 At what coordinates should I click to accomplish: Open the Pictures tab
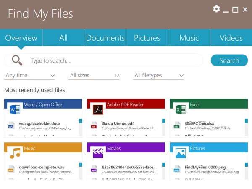147,38
